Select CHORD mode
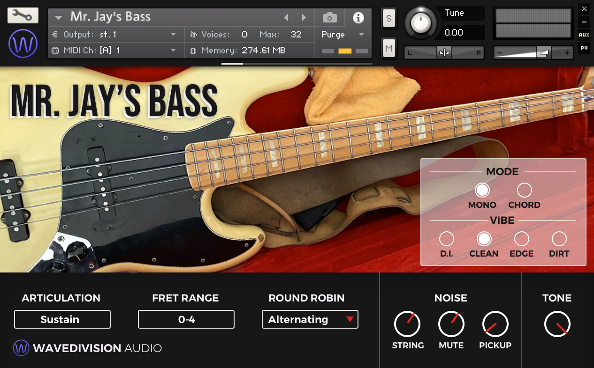This screenshot has height=368, width=594. tap(524, 190)
